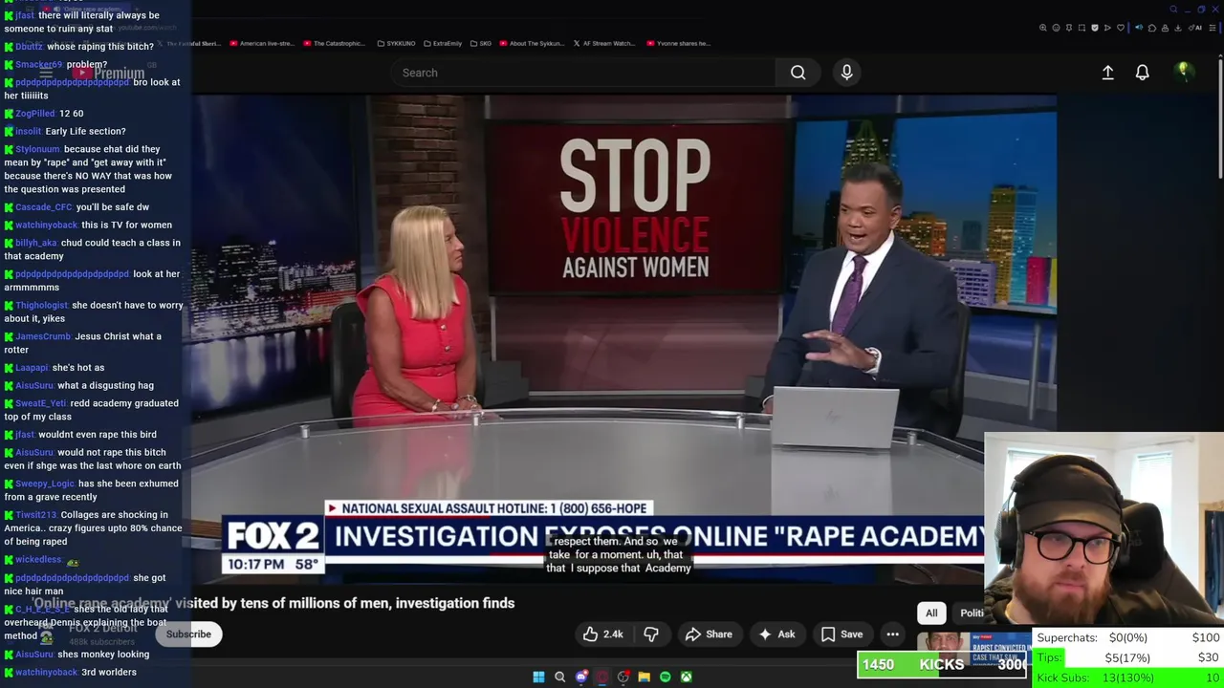This screenshot has width=1224, height=688.
Task: Share the video
Action: pos(709,634)
